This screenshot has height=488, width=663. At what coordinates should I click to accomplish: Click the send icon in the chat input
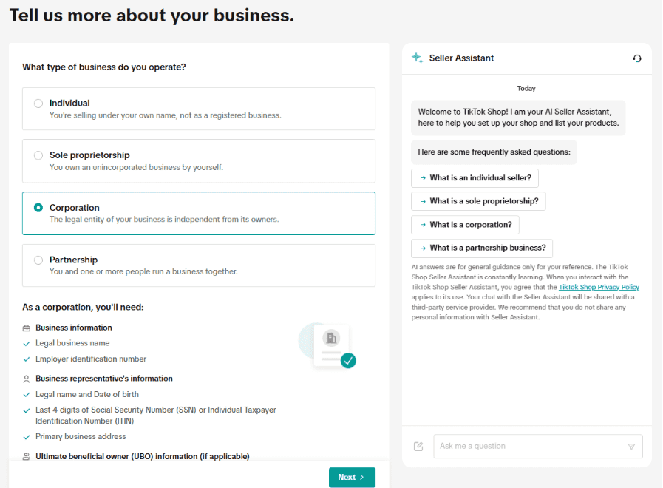coord(632,446)
